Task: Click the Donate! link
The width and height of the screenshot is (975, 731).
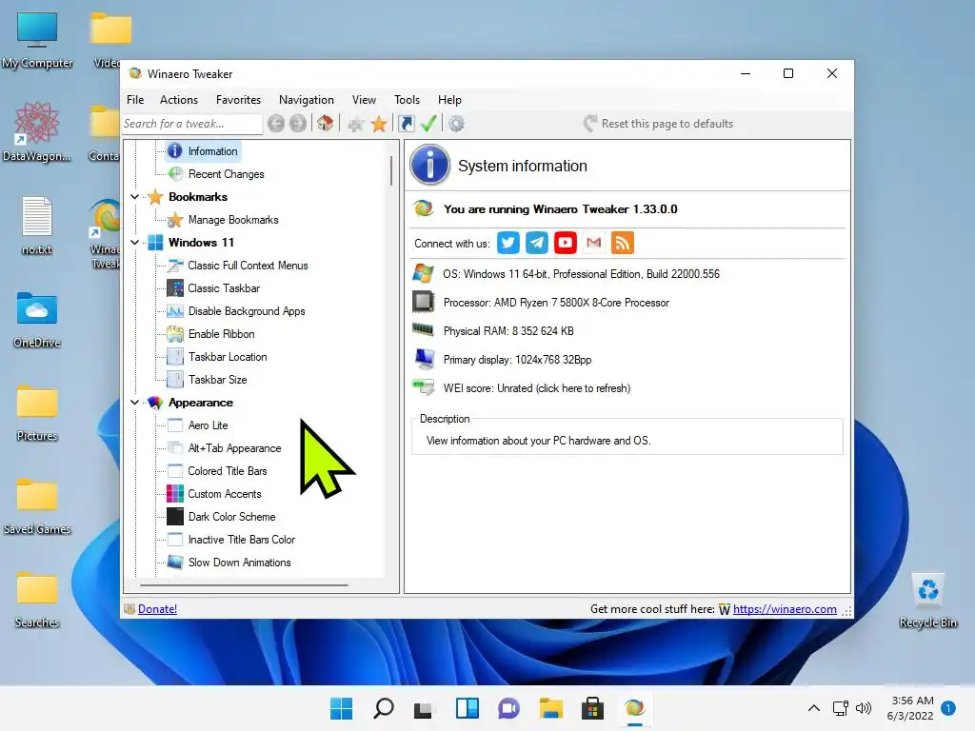Action: (x=157, y=609)
